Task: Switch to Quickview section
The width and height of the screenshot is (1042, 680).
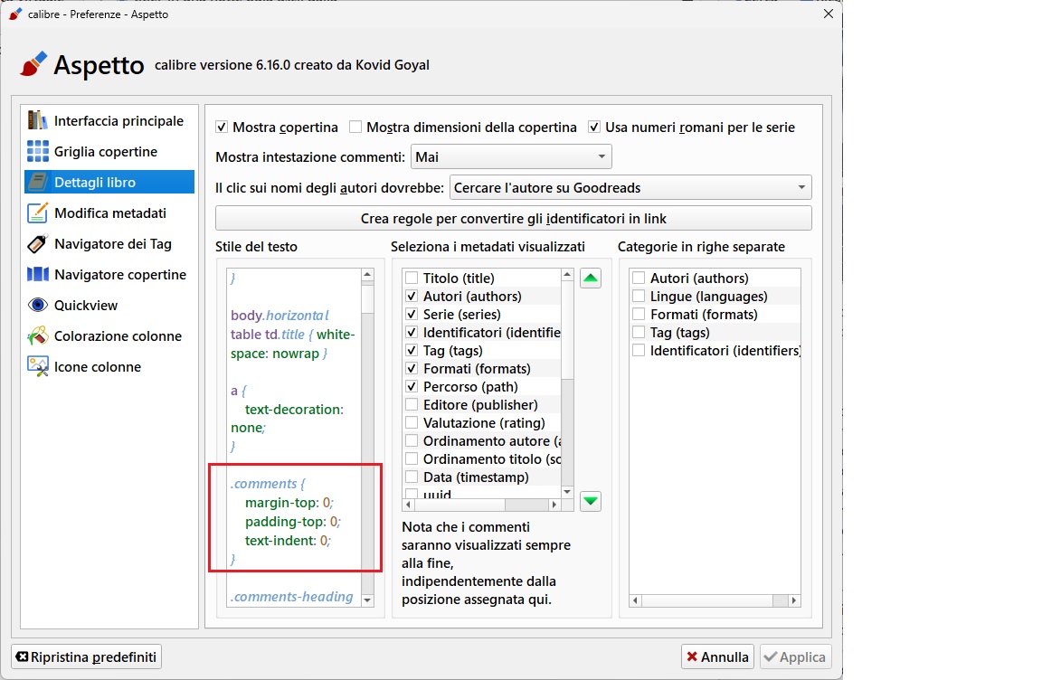Action: click(109, 306)
